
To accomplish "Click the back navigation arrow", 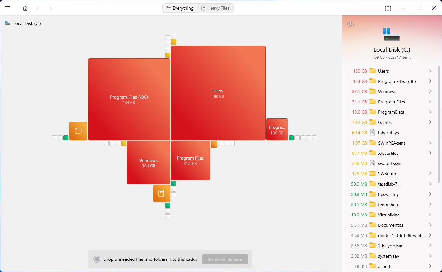I will (x=38, y=8).
